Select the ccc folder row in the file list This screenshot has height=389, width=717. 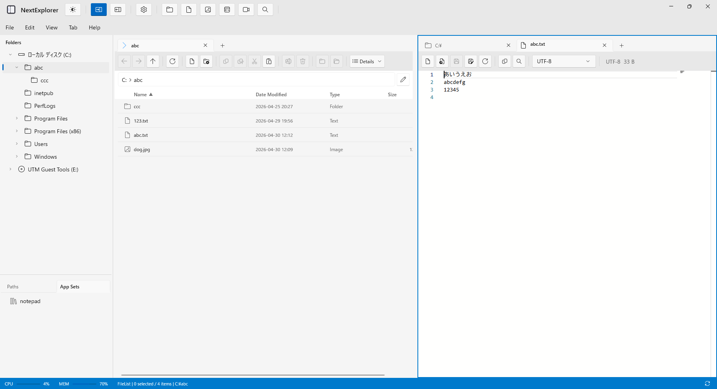click(265, 106)
